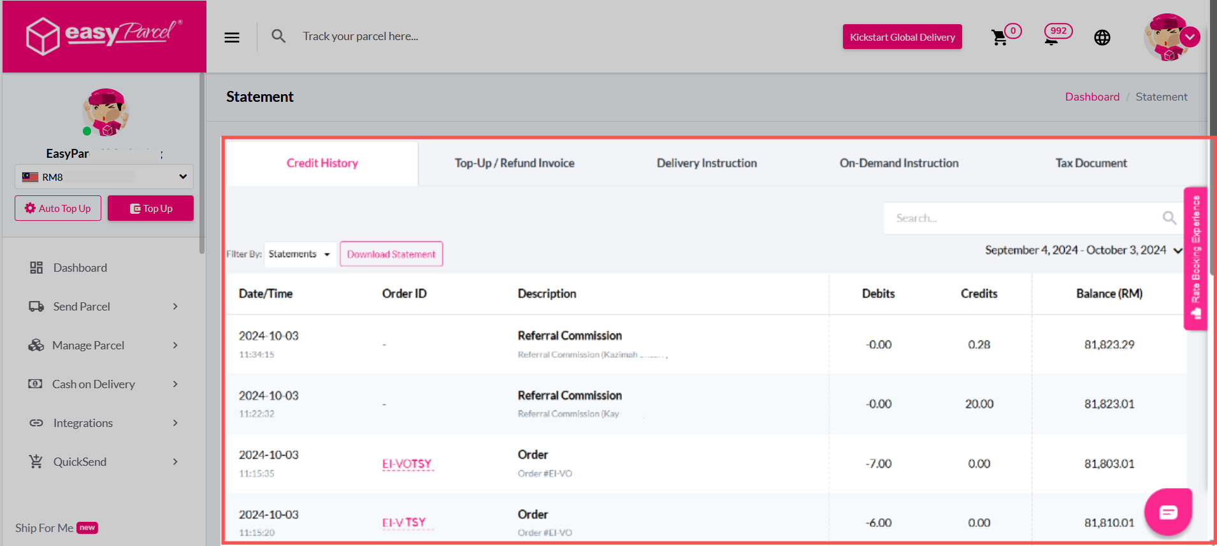Toggle the hamburger menu icon
Screen dimensions: 1217x546
pos(232,37)
